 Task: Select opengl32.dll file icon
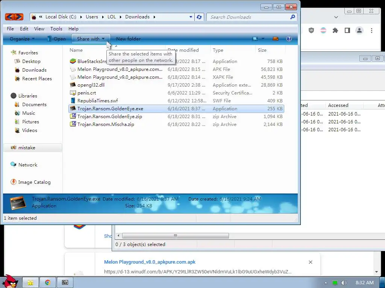pos(73,85)
